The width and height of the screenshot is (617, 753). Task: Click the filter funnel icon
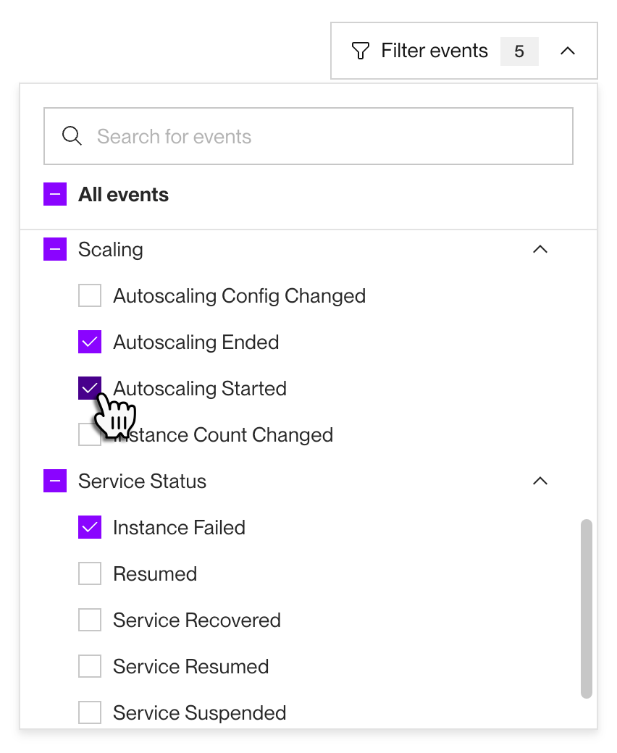pos(360,50)
